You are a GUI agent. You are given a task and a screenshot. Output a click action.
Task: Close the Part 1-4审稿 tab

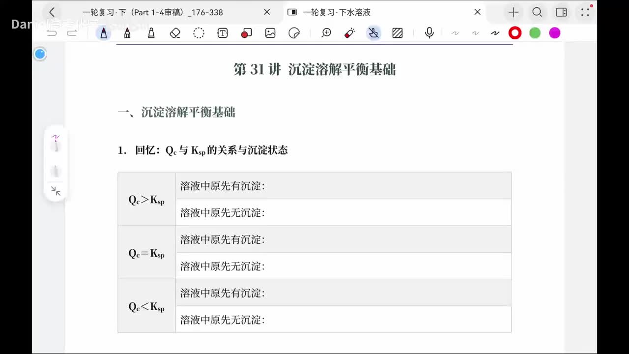coord(267,12)
